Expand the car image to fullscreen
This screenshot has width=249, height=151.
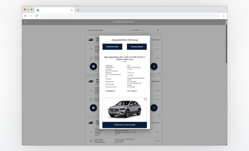coord(145,99)
